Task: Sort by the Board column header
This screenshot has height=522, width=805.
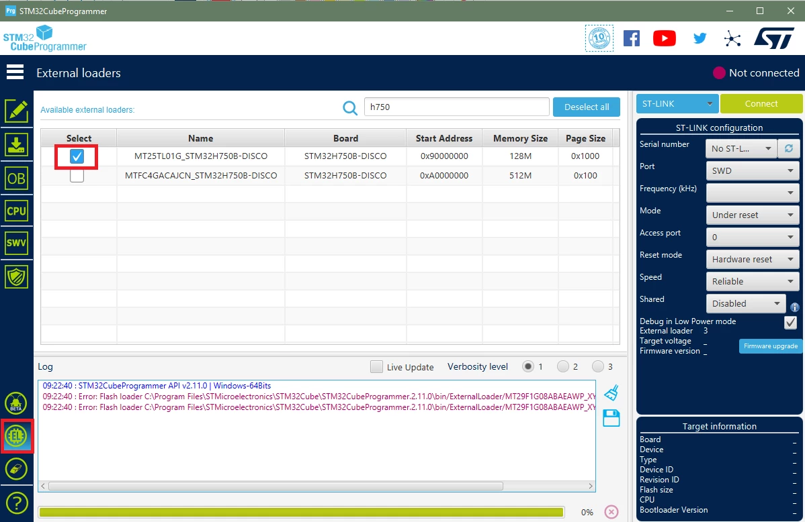Action: pos(345,138)
